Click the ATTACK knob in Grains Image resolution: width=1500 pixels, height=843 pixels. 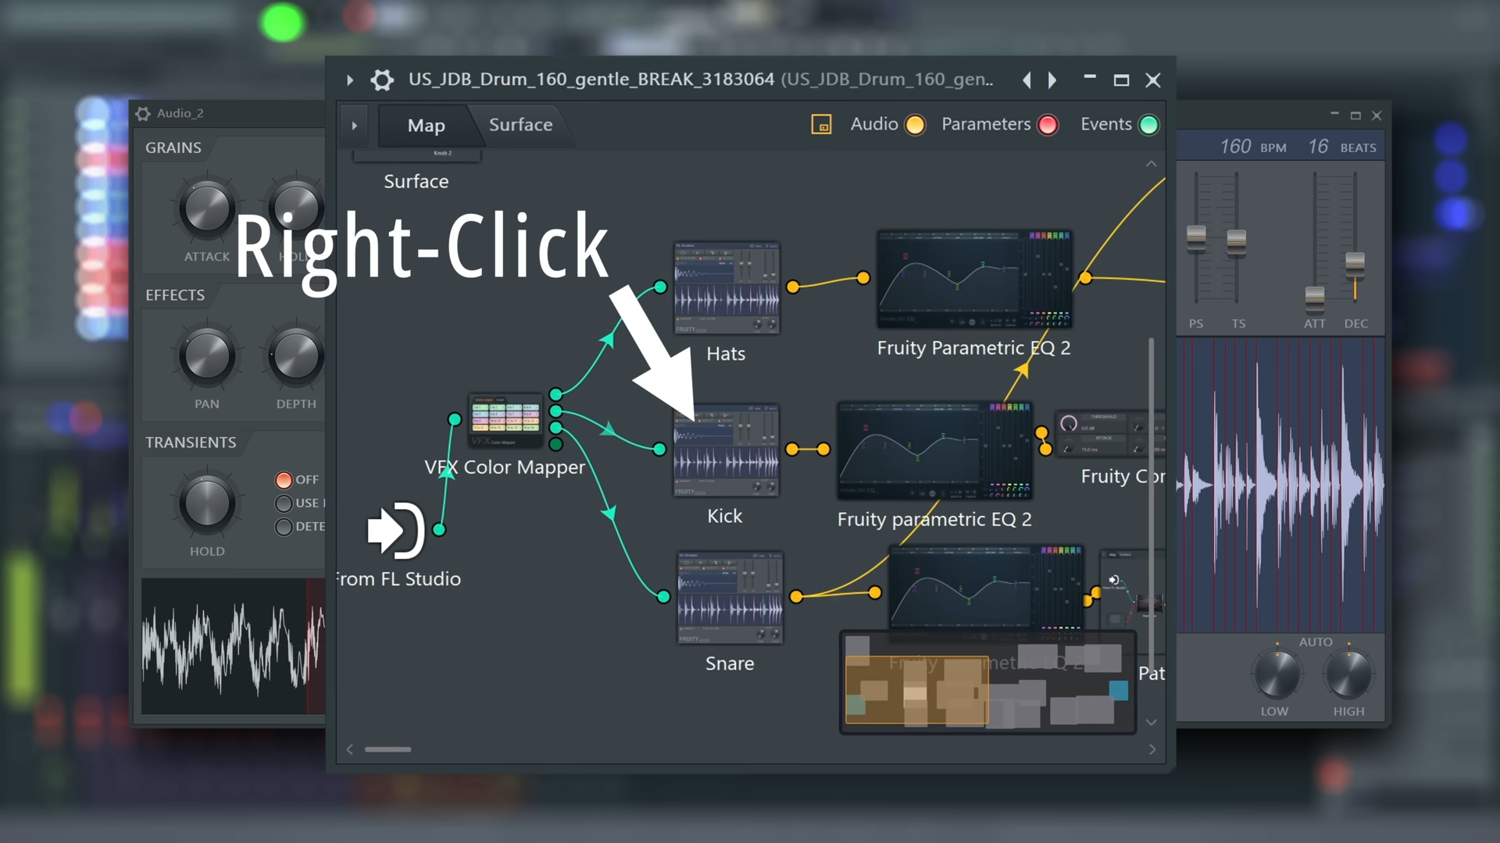(x=207, y=208)
